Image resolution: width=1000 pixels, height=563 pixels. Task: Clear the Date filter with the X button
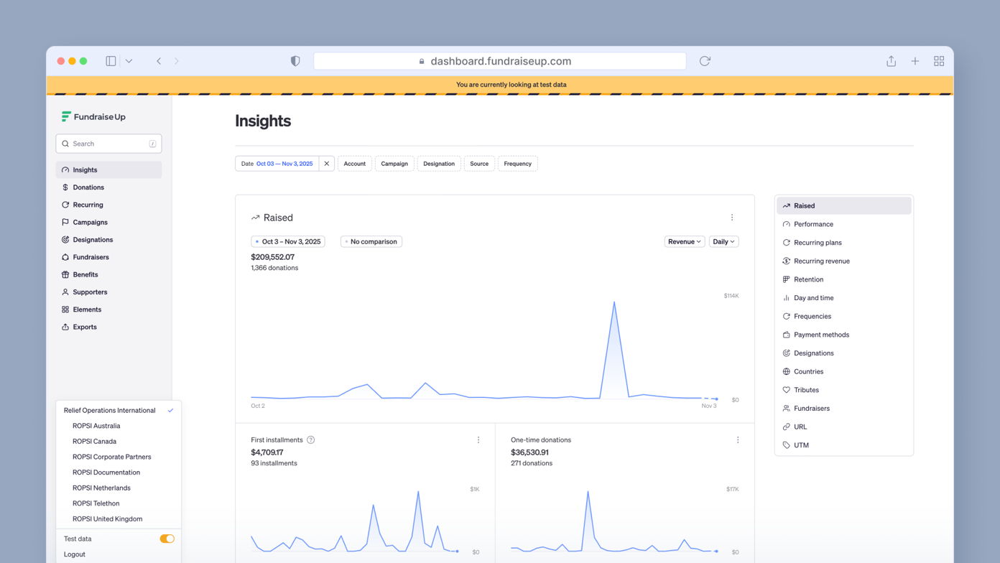coord(327,163)
